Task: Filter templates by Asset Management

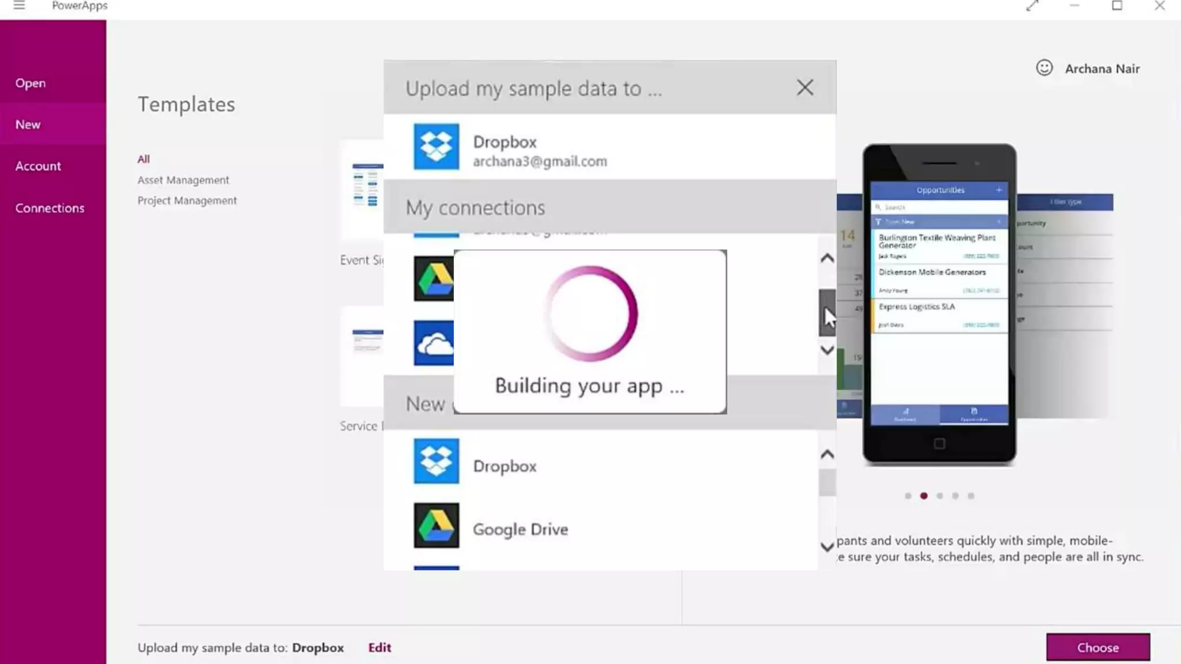Action: pos(183,180)
